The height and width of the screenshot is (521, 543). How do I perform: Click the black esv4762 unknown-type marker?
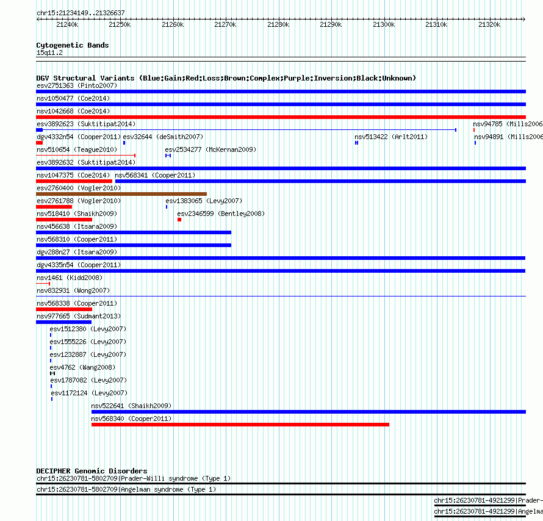click(52, 373)
